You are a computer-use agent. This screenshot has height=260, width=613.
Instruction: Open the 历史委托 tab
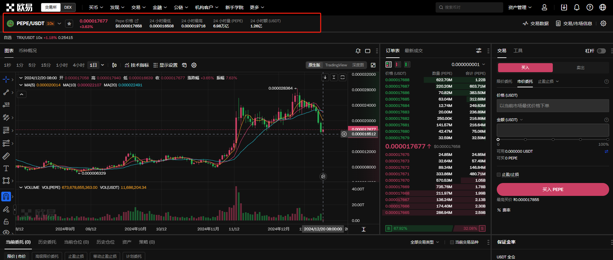tap(47, 242)
